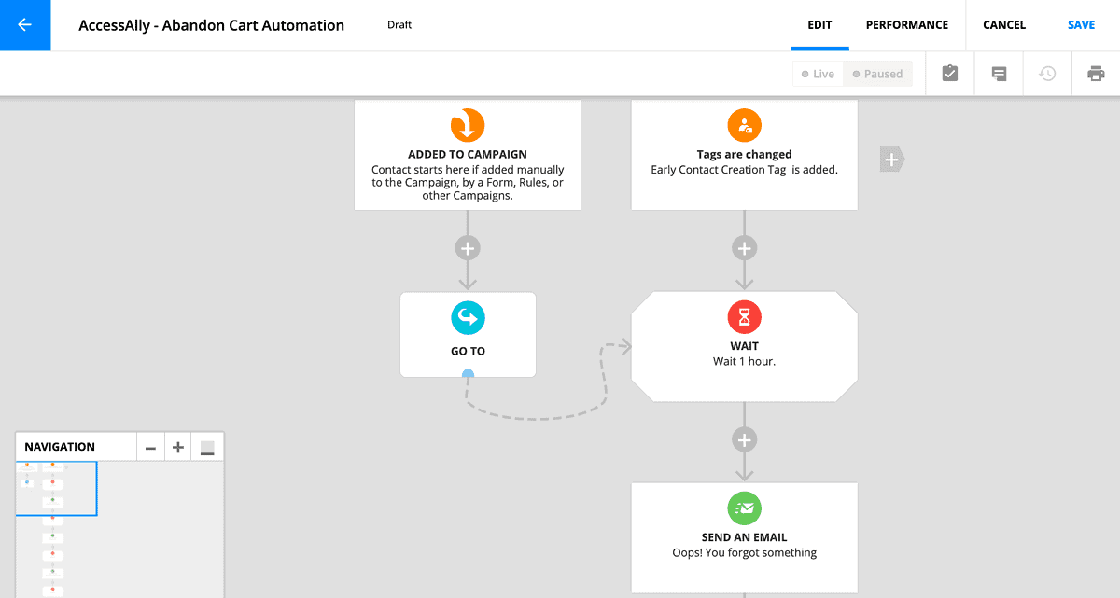This screenshot has width=1120, height=598.
Task: Select the Wait 1 hour step
Action: [744, 346]
